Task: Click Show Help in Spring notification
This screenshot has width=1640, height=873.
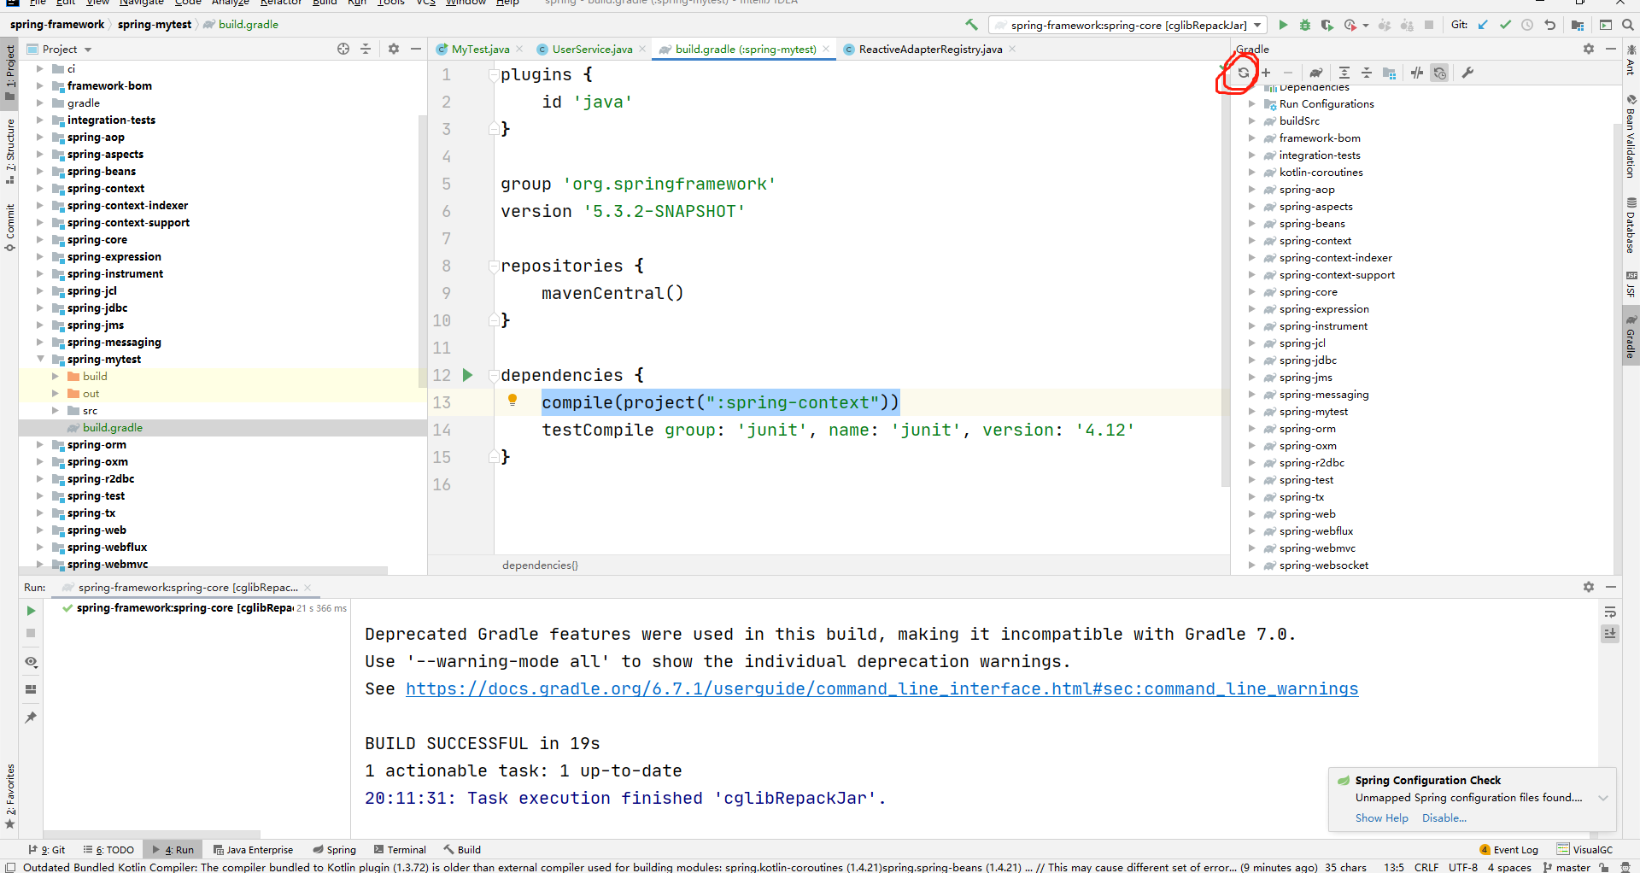Action: [x=1381, y=818]
